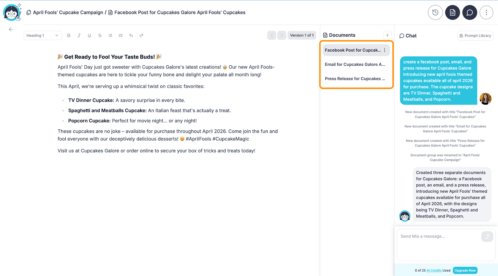Redo the last edit
Screen dimensions: 498x276
point(141,35)
